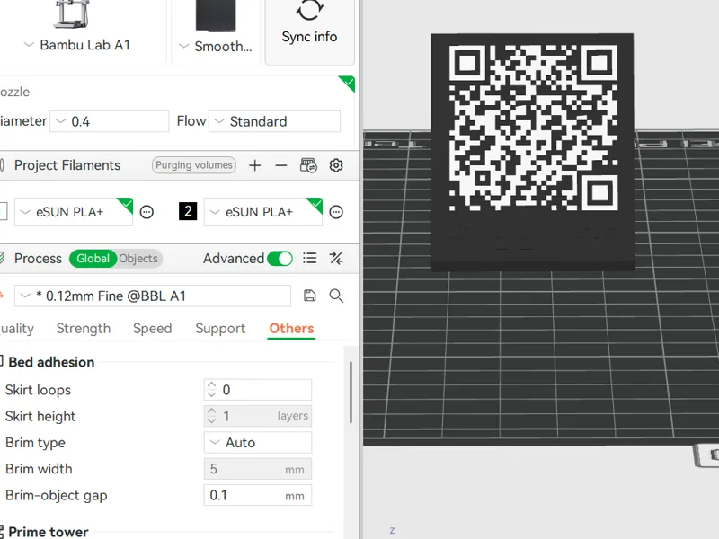Click the Skirt loops stepper arrows
The height and width of the screenshot is (539, 719).
(211, 390)
